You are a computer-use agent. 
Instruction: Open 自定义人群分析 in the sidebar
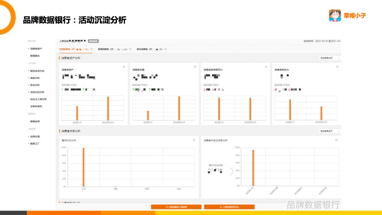[39, 99]
